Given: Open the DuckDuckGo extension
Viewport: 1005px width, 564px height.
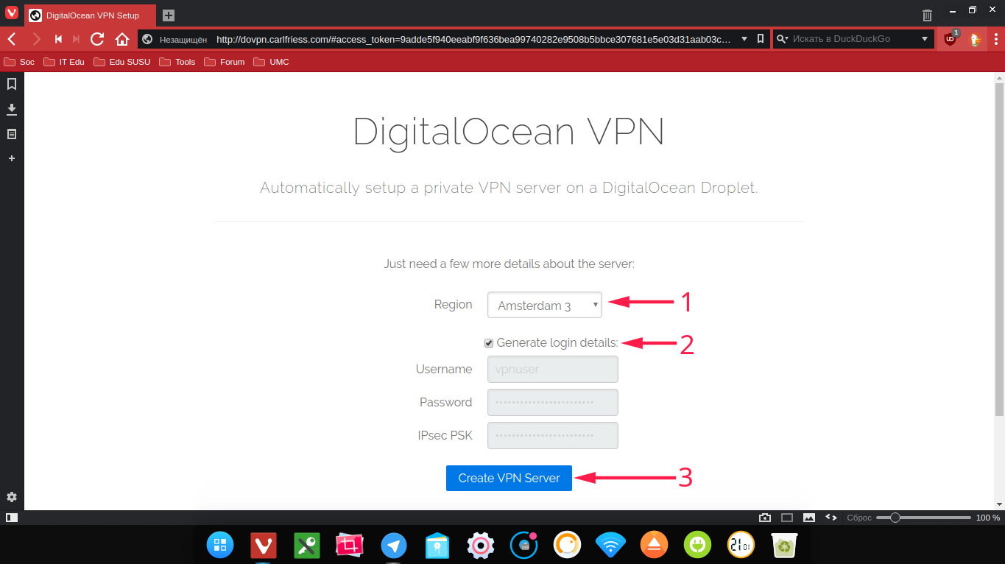Looking at the screenshot, I should 976,39.
